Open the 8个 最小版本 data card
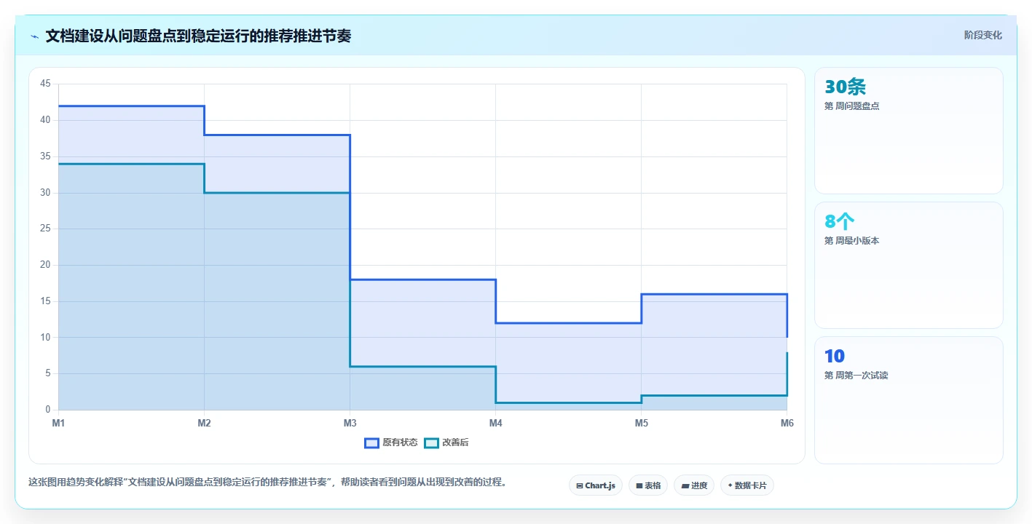Viewport: 1032px width, 524px height. [908, 265]
